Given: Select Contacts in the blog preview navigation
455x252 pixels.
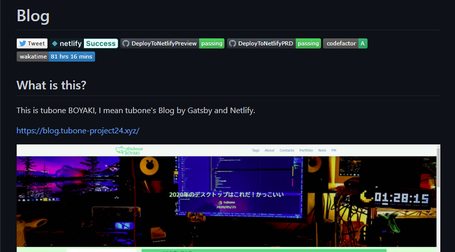Looking at the screenshot, I should pyautogui.click(x=287, y=150).
